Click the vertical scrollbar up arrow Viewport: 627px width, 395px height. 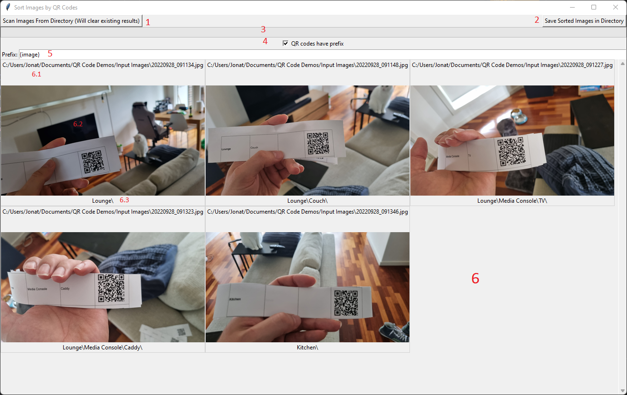point(623,64)
